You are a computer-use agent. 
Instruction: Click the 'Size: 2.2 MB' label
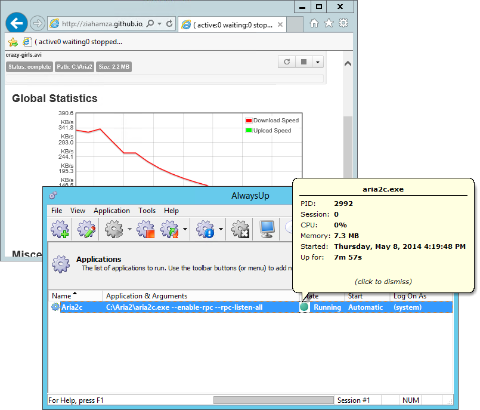[114, 67]
